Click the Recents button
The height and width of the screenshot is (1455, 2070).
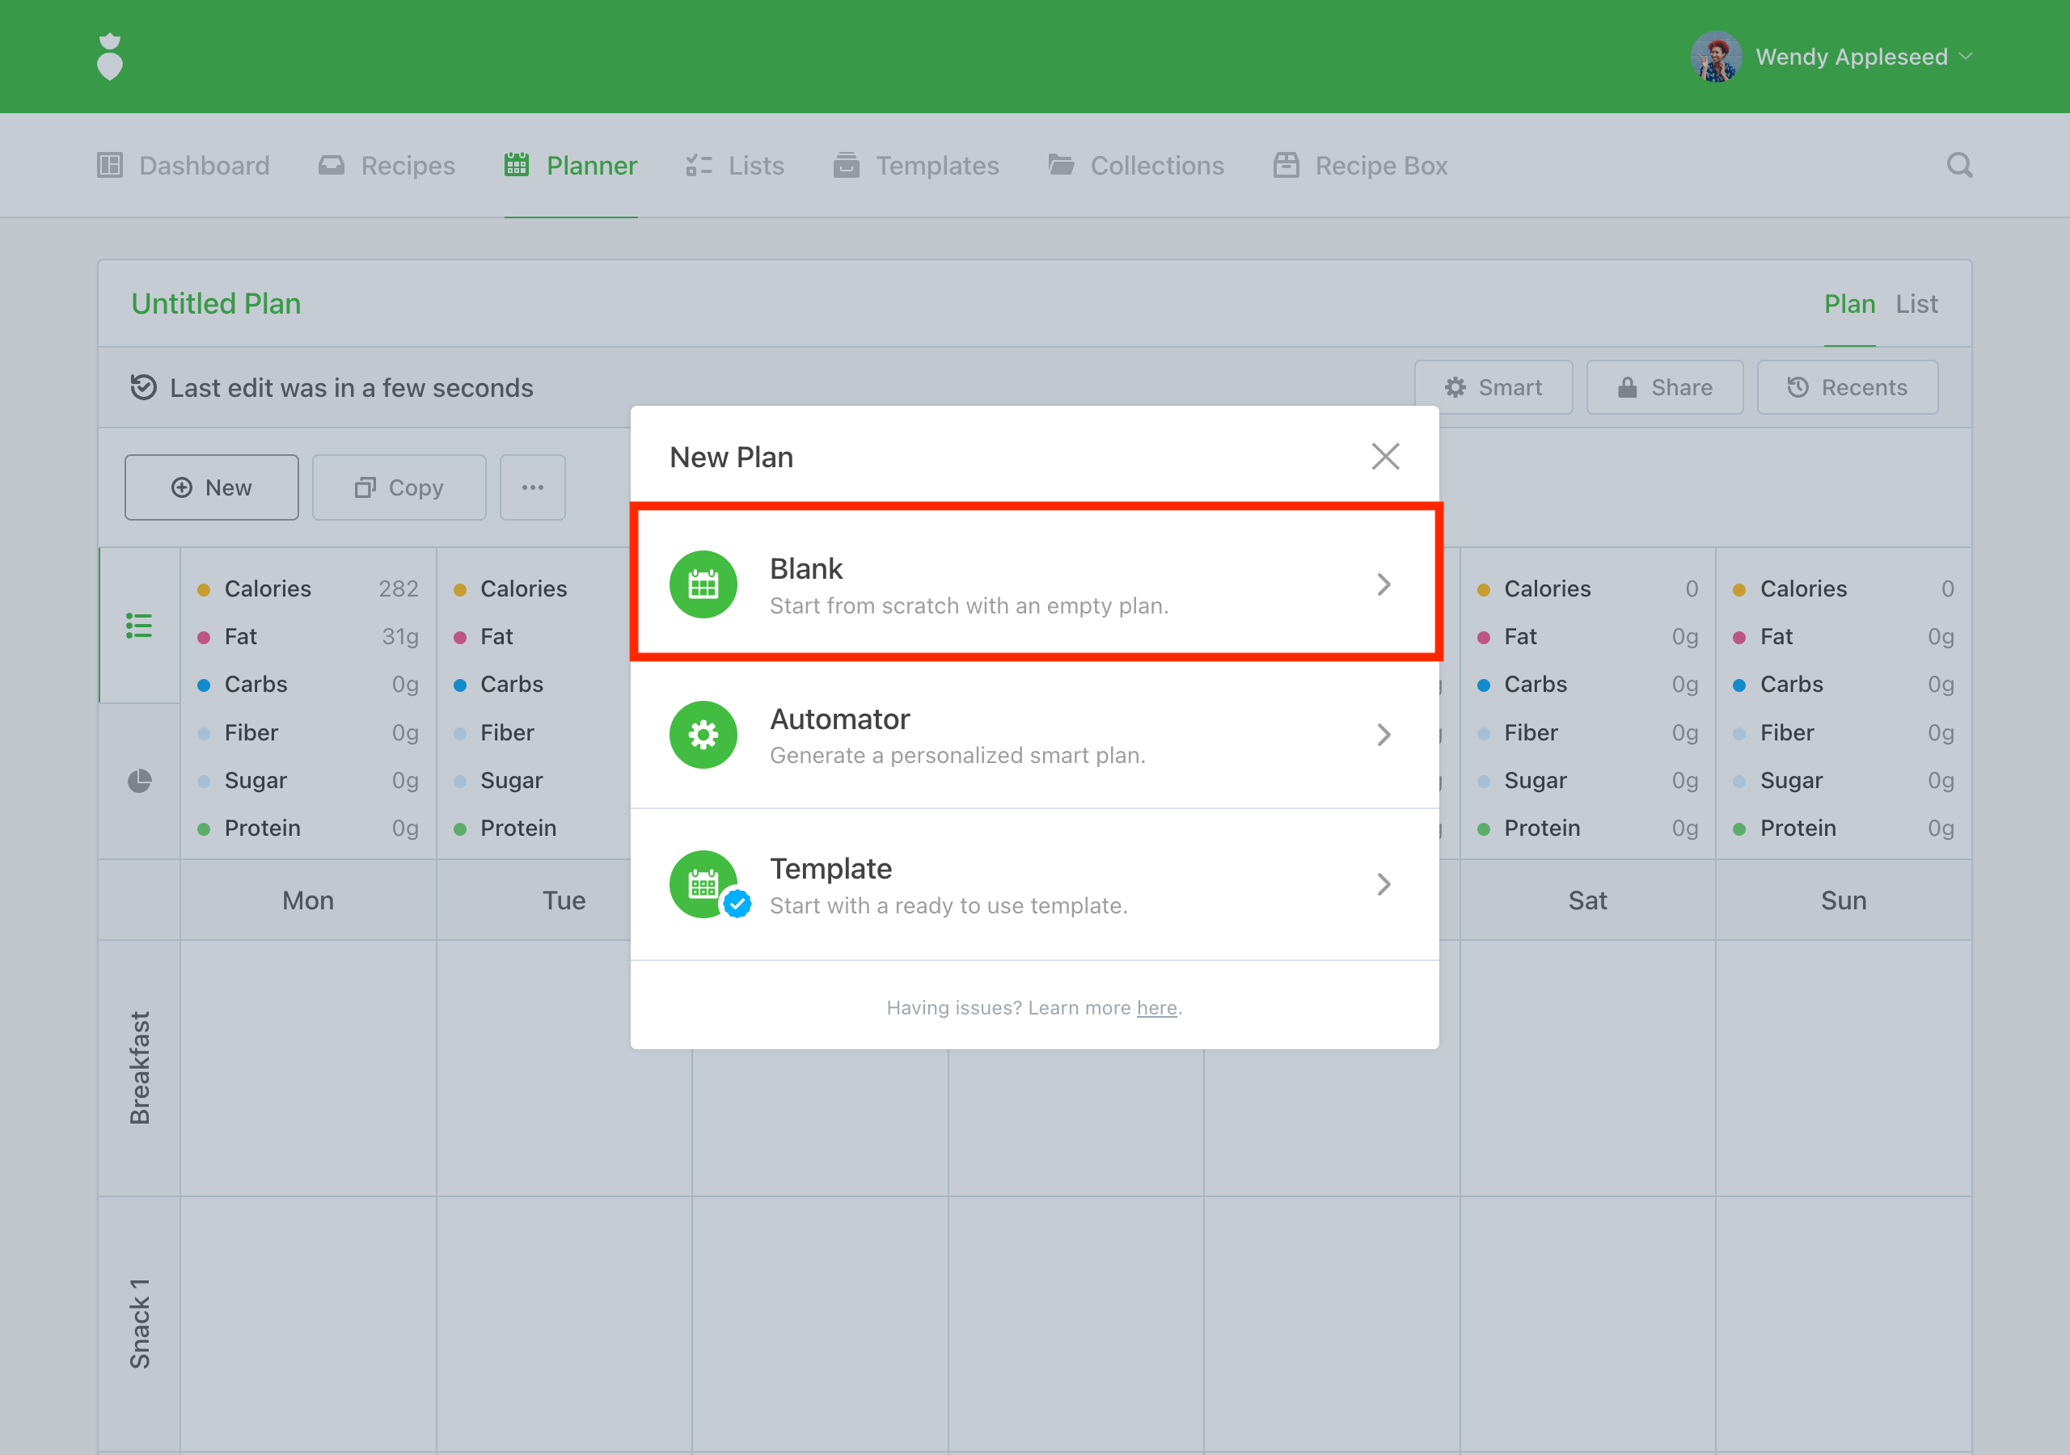(x=1848, y=388)
